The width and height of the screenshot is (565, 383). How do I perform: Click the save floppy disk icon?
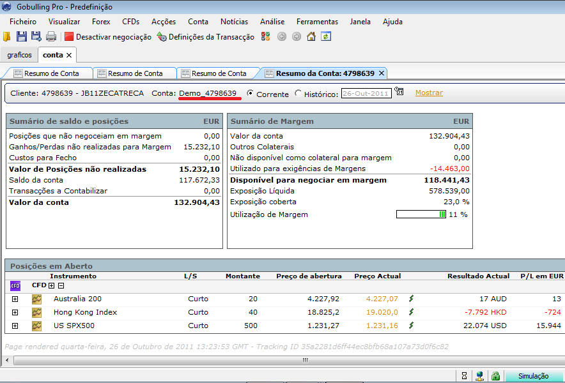click(x=22, y=36)
